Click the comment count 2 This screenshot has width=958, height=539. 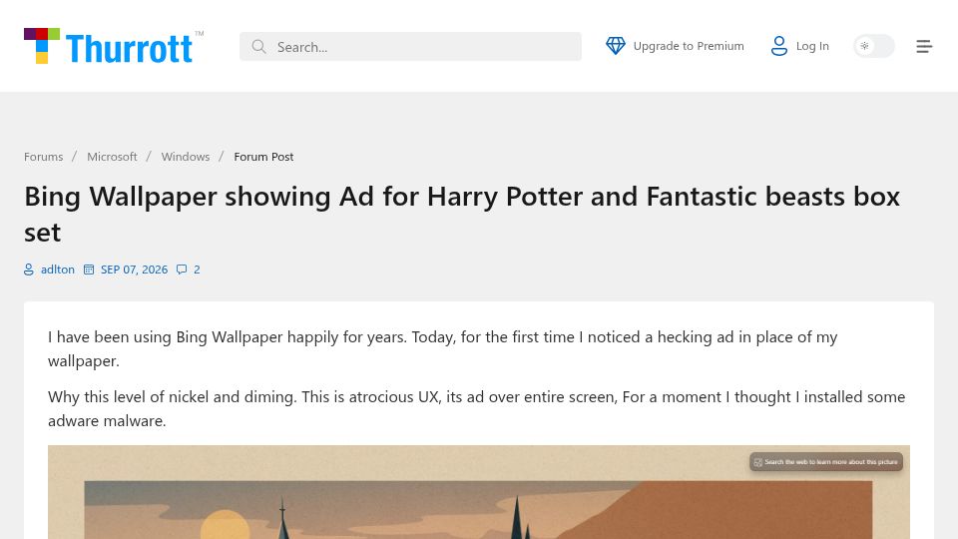(x=197, y=269)
